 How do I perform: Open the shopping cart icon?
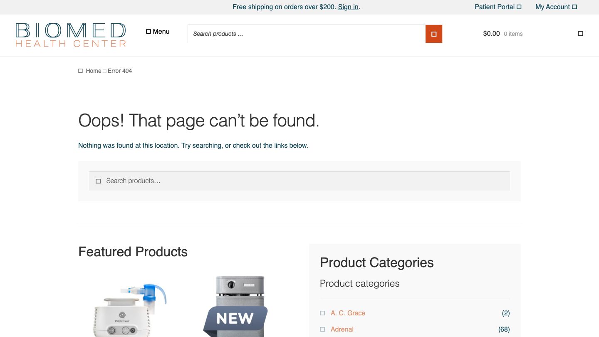coord(580,34)
